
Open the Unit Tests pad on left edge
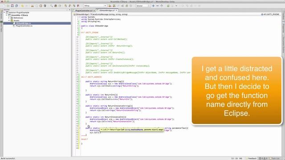(1, 27)
